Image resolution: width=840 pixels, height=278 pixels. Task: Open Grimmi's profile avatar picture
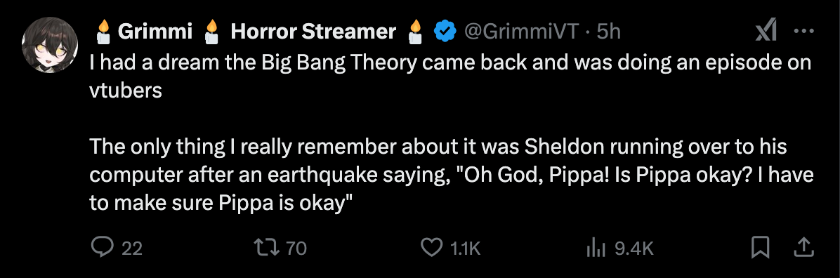point(49,45)
